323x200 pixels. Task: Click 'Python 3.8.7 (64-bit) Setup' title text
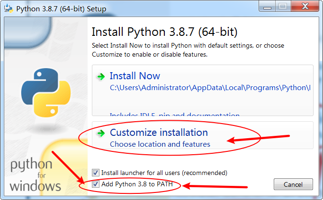click(x=61, y=9)
